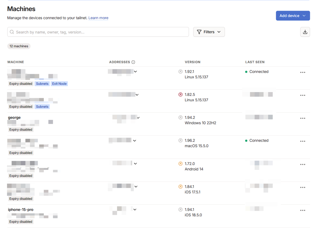Click the ADDRESSES column header
313x229 pixels.
pos(119,62)
